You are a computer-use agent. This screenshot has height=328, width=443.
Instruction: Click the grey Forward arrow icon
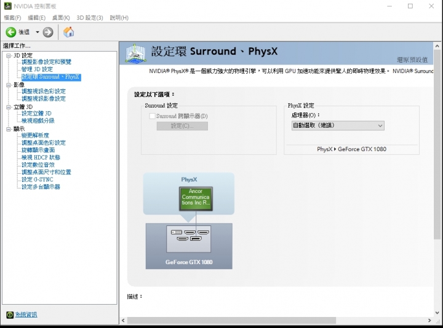(48, 32)
